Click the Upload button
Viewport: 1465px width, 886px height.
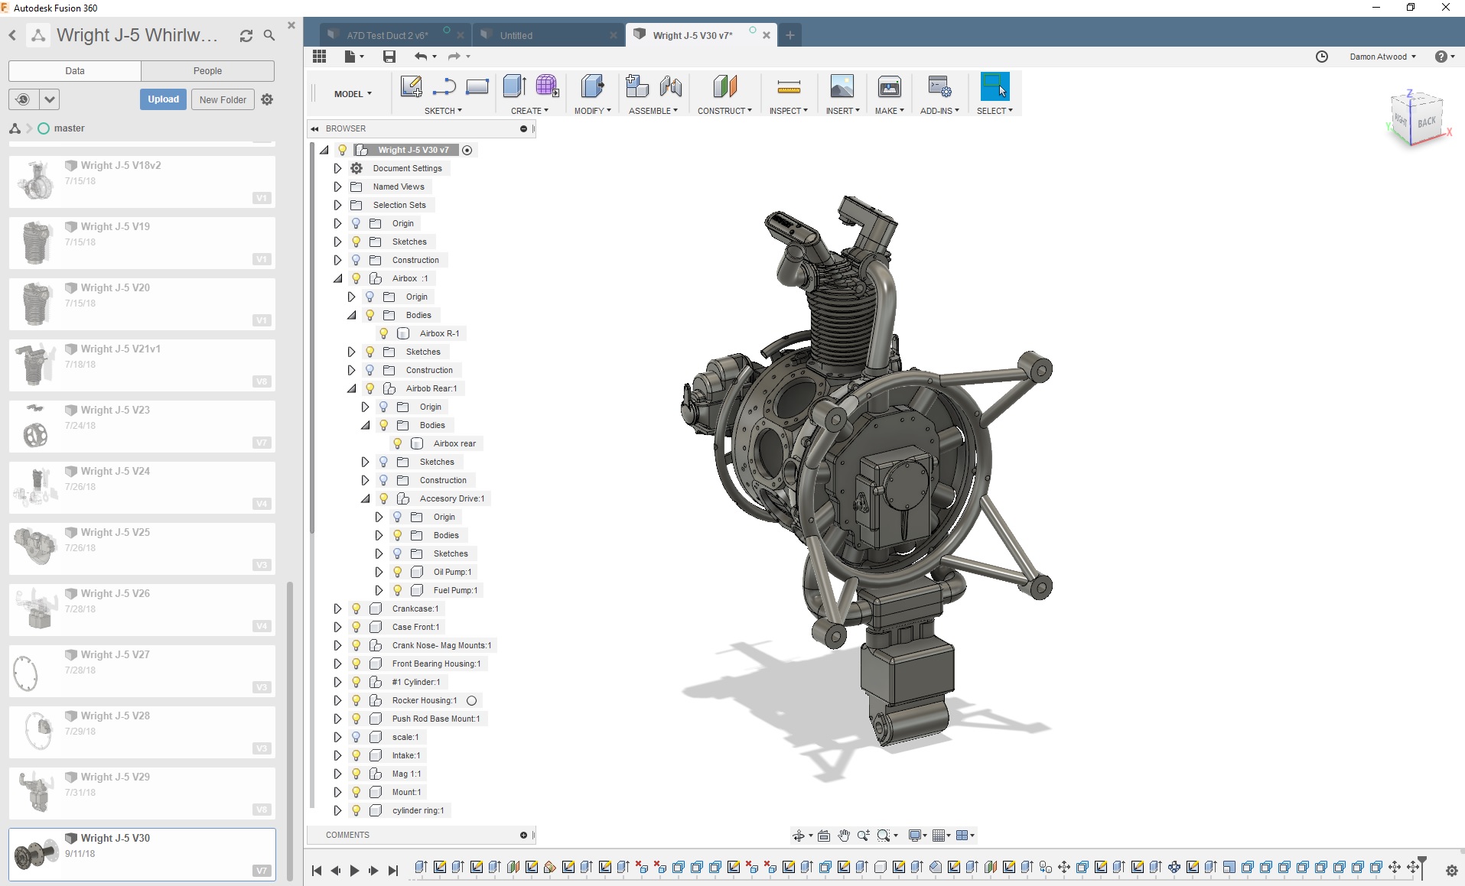(x=163, y=99)
